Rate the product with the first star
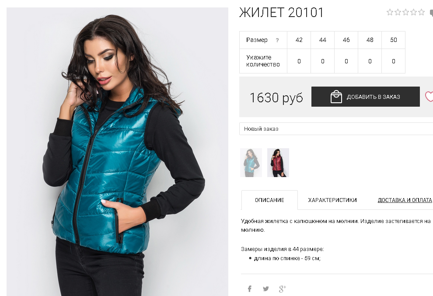The image size is (433, 296). [x=390, y=12]
